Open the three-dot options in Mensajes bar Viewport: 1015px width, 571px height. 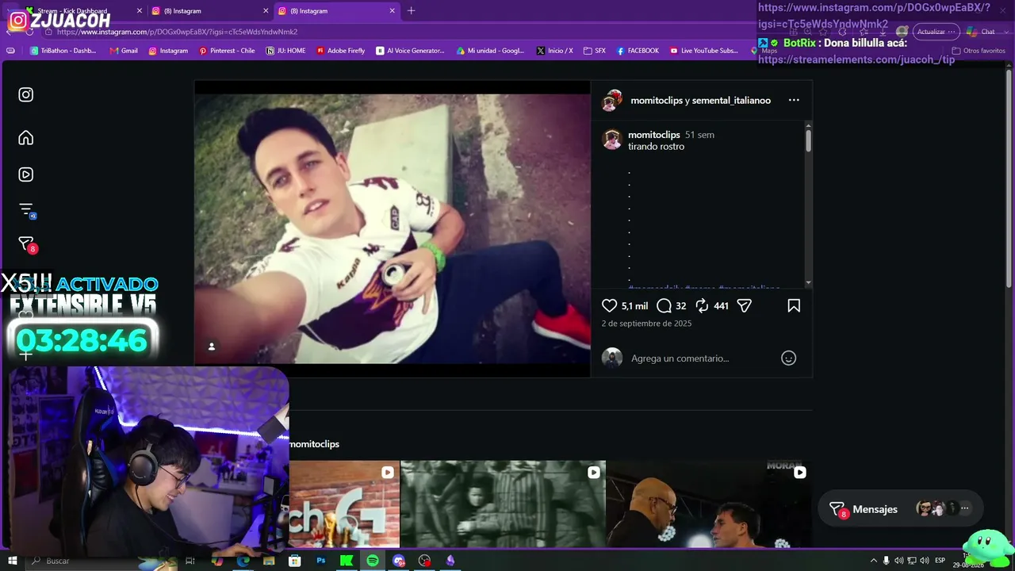coord(964,508)
